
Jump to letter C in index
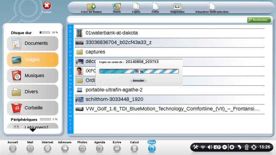tap(70, 35)
